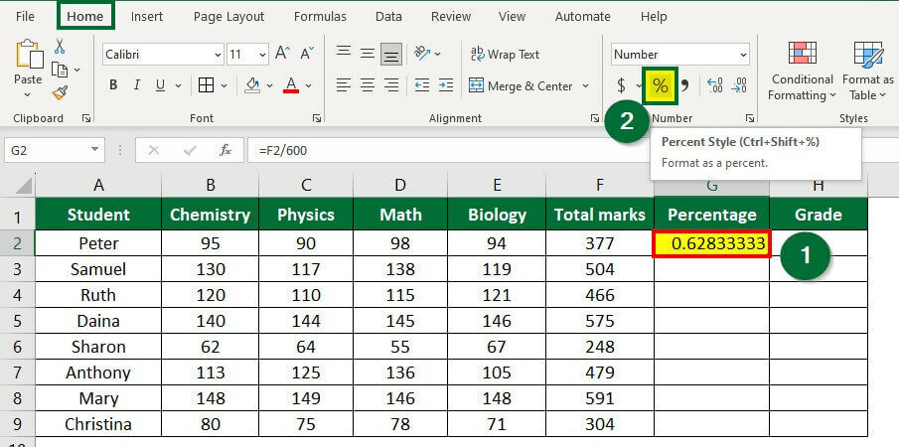Select cell containing Samuel
The width and height of the screenshot is (899, 447).
[x=98, y=269]
